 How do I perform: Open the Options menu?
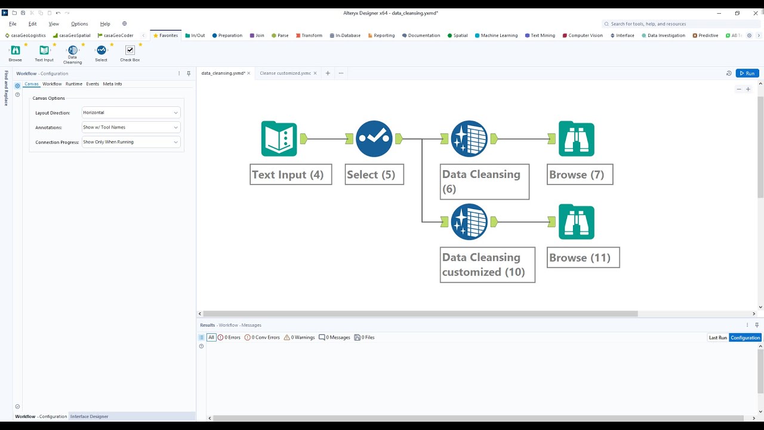click(x=79, y=24)
